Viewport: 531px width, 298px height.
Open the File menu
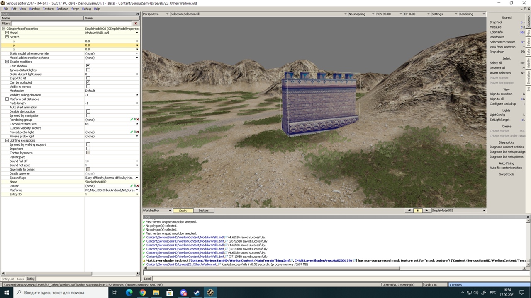point(6,9)
